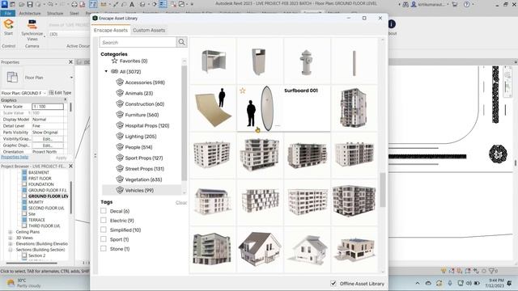
Task: Select the Surfboard 001 asset thumbnail
Action: 260,108
